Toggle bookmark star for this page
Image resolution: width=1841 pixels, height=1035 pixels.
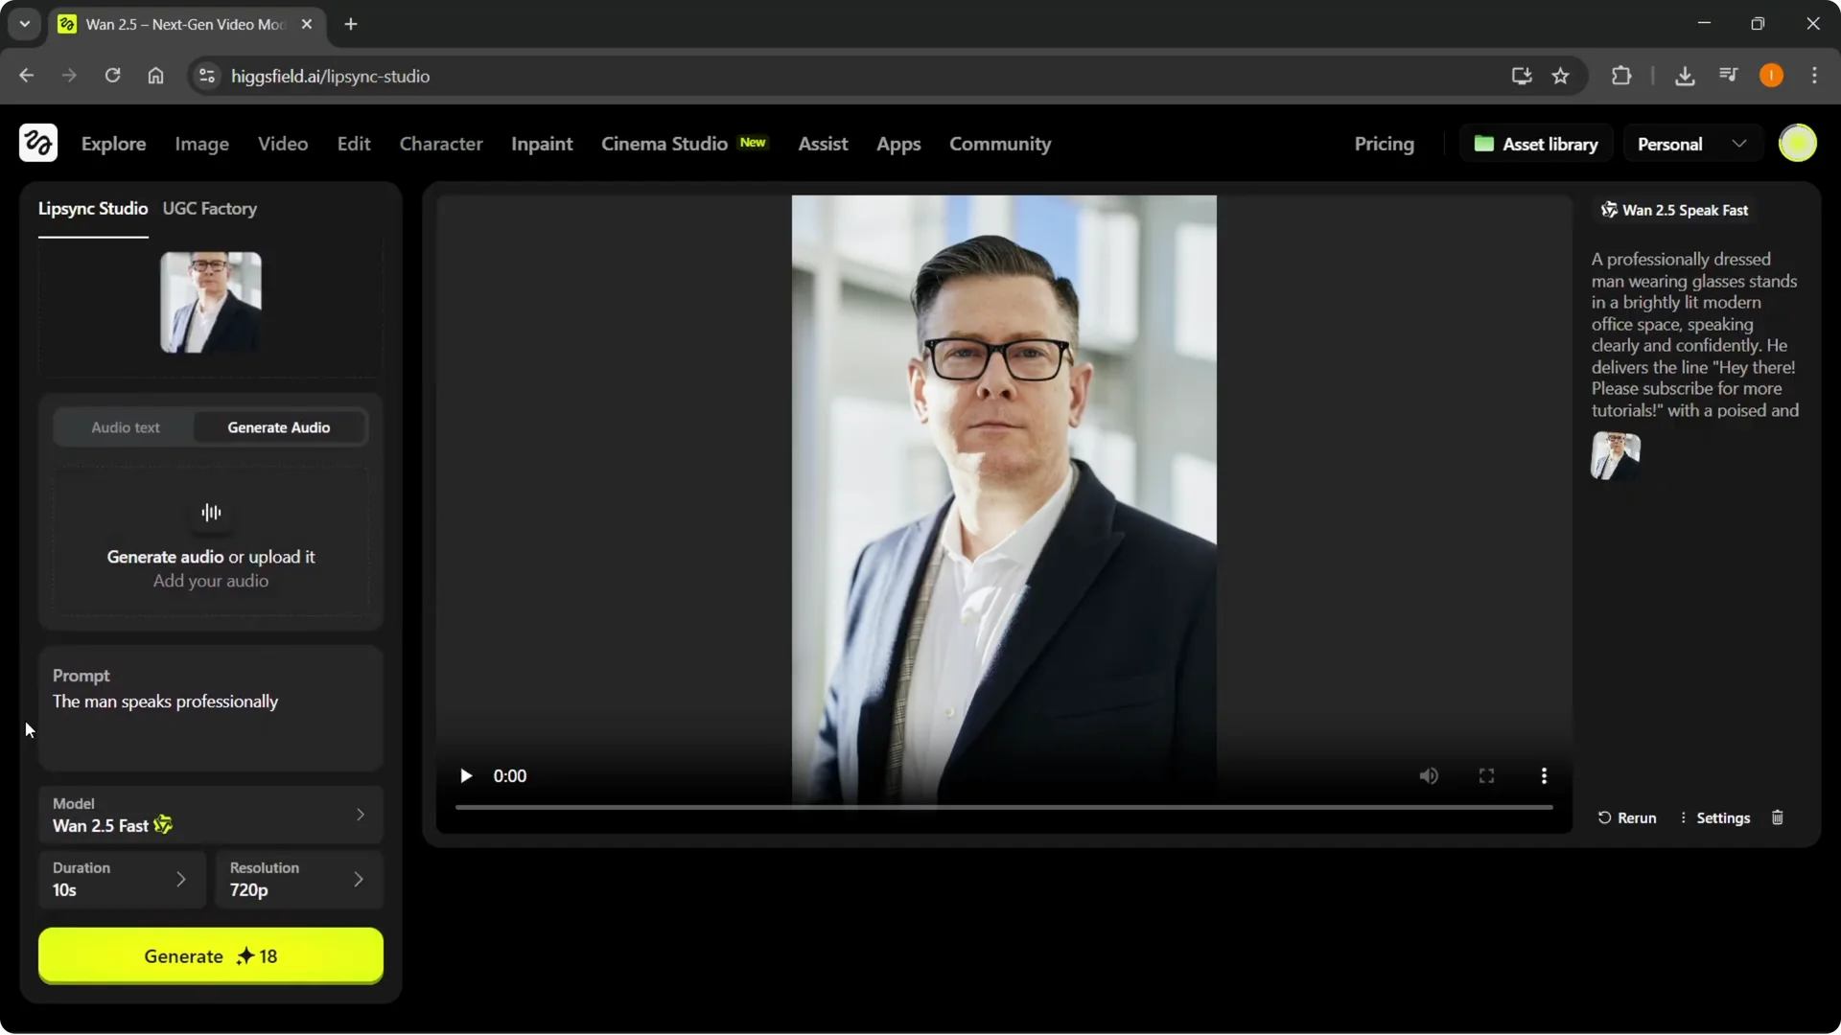[1561, 76]
